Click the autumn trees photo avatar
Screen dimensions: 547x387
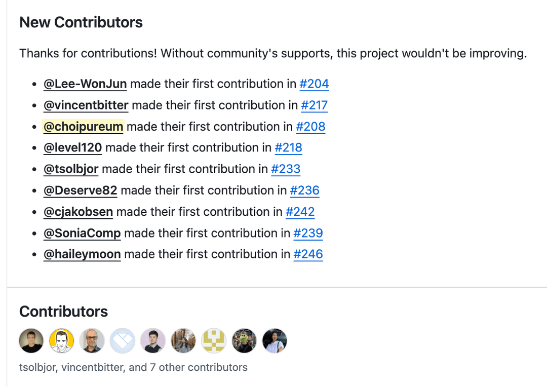[x=183, y=340]
